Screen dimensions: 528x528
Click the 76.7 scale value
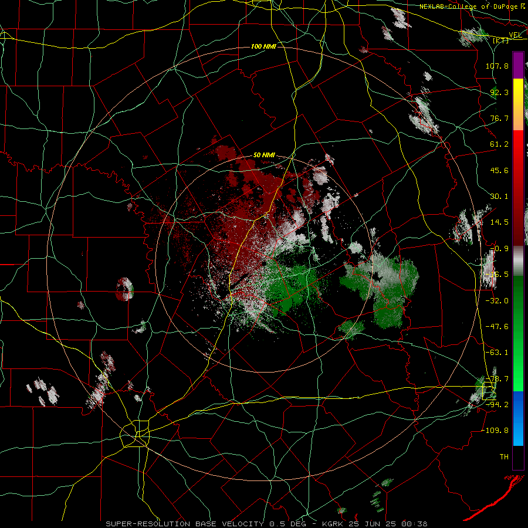tap(499, 118)
